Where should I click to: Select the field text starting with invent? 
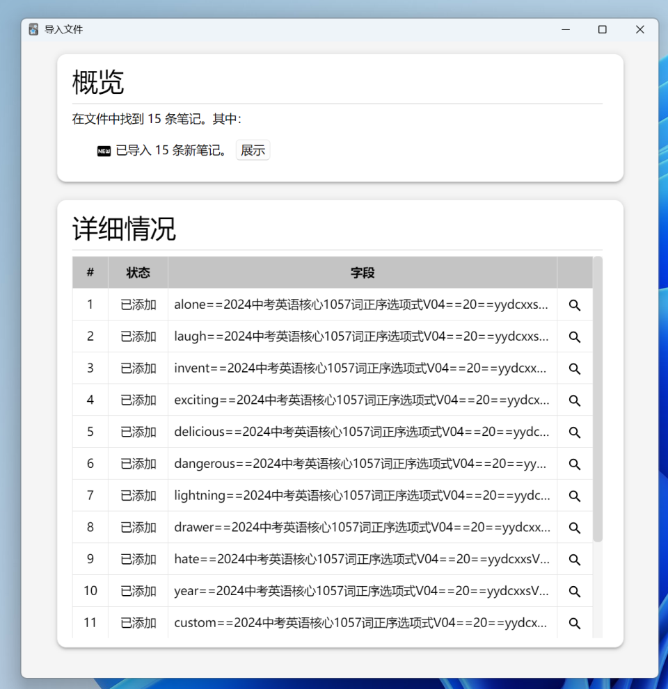(x=360, y=368)
